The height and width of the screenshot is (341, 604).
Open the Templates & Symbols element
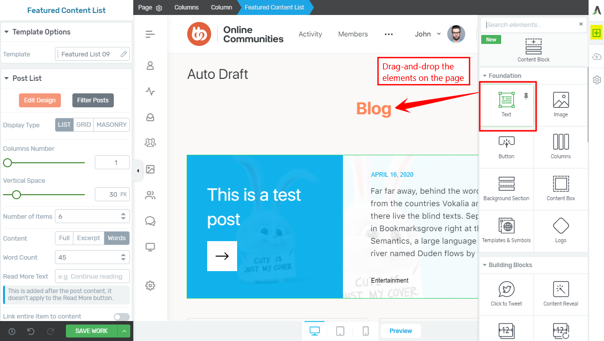[x=507, y=231]
